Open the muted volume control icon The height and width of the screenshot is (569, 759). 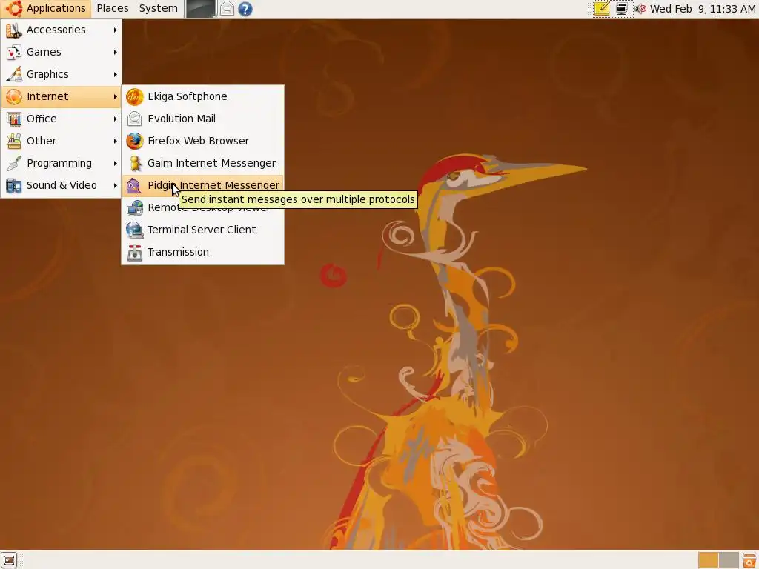click(x=640, y=9)
